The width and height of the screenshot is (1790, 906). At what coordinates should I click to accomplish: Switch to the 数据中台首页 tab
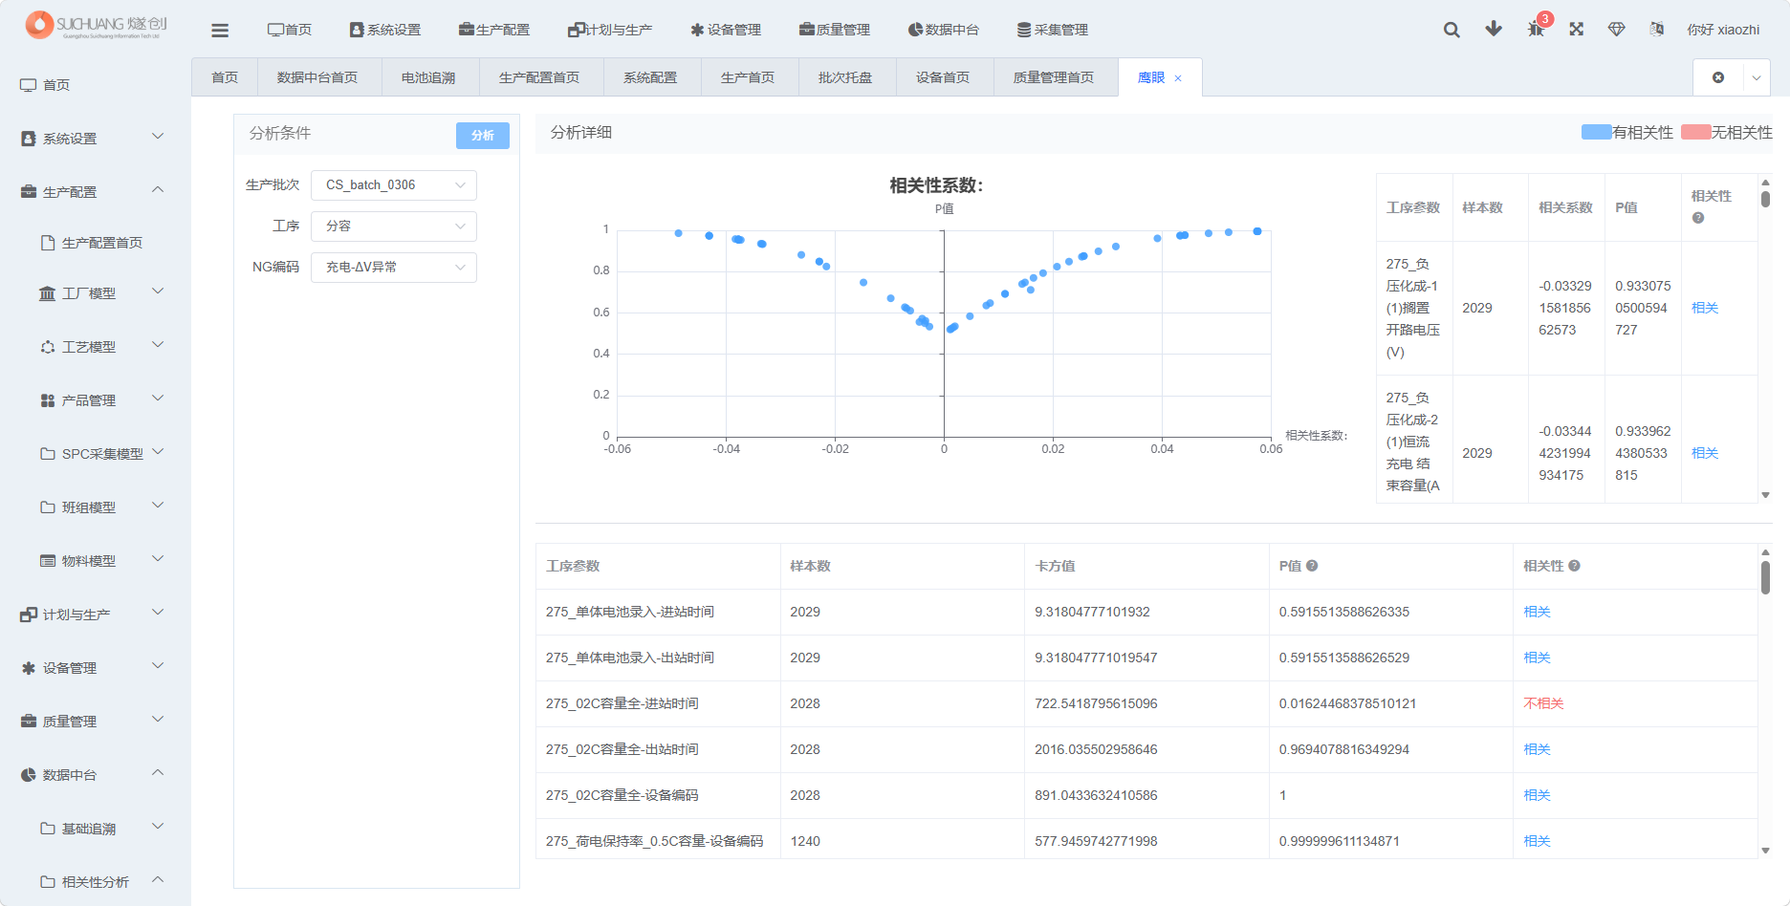(317, 77)
